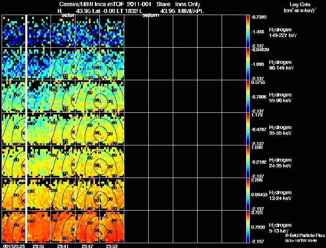This screenshot has height=248, width=326.
Task: Click the '23:35' time axis label
Action: [x=38, y=246]
